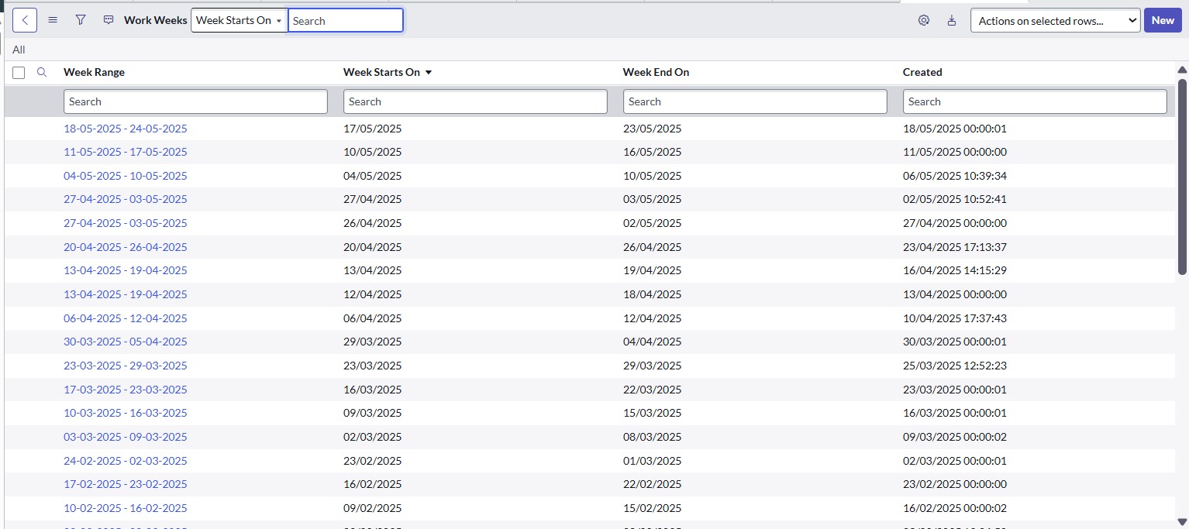Image resolution: width=1189 pixels, height=529 pixels.
Task: Click the export download icon
Action: click(x=952, y=21)
